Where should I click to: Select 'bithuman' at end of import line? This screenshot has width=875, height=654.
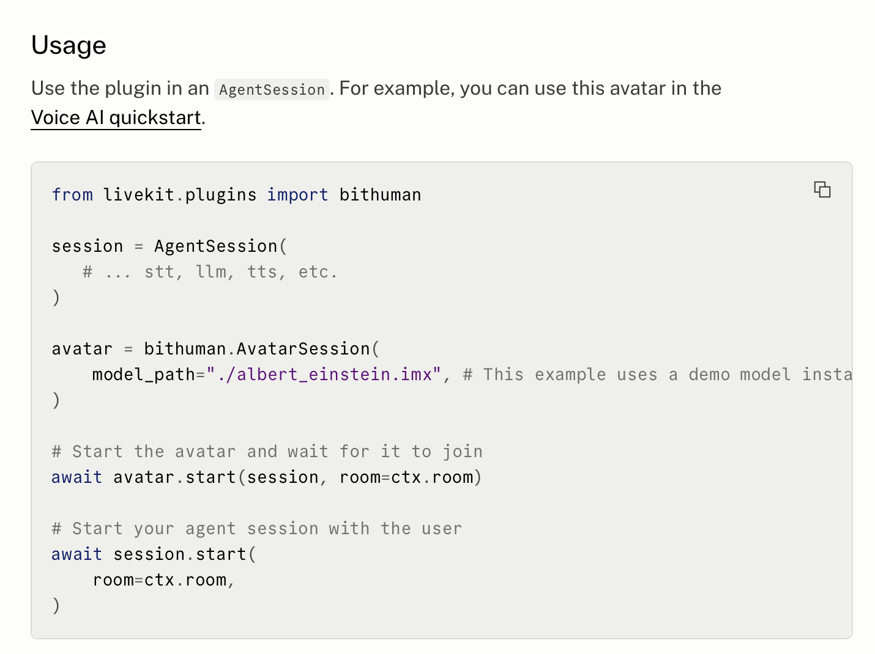pos(380,194)
